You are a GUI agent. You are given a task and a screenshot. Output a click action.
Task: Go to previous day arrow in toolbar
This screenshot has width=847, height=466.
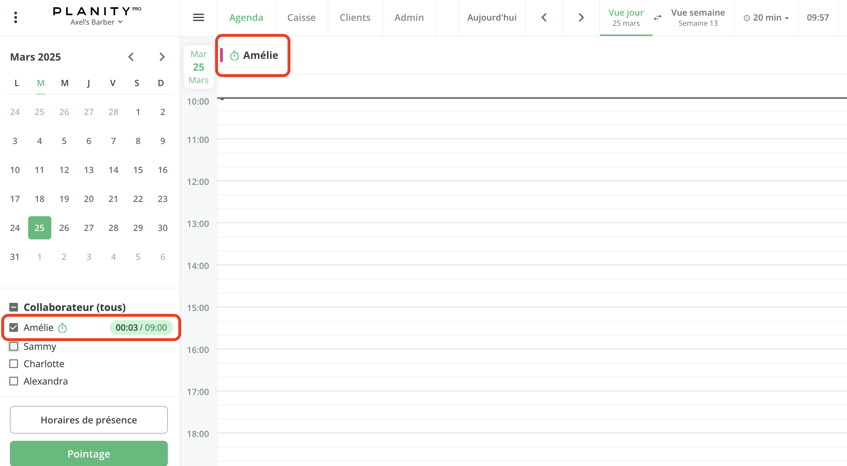(544, 17)
